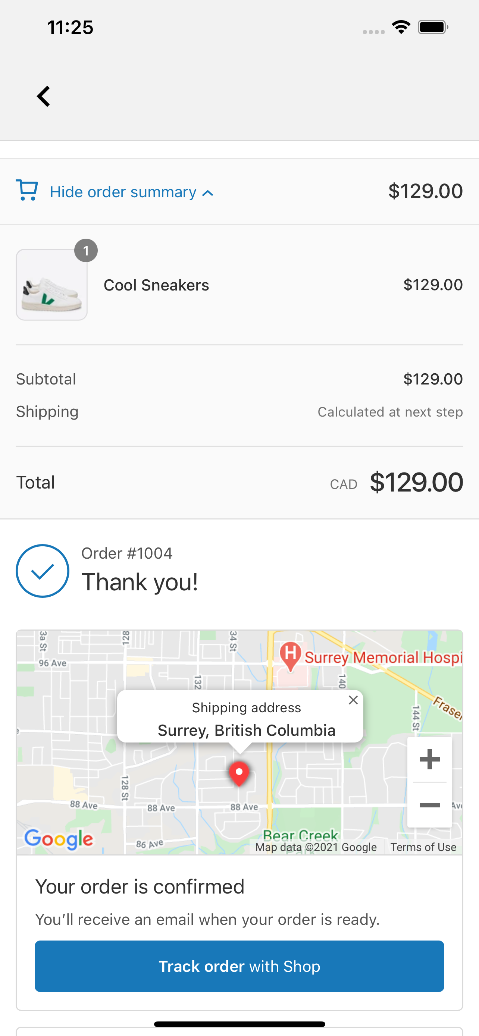Image resolution: width=479 pixels, height=1036 pixels.
Task: Tap the order summary total $129.00
Action: pyautogui.click(x=425, y=191)
